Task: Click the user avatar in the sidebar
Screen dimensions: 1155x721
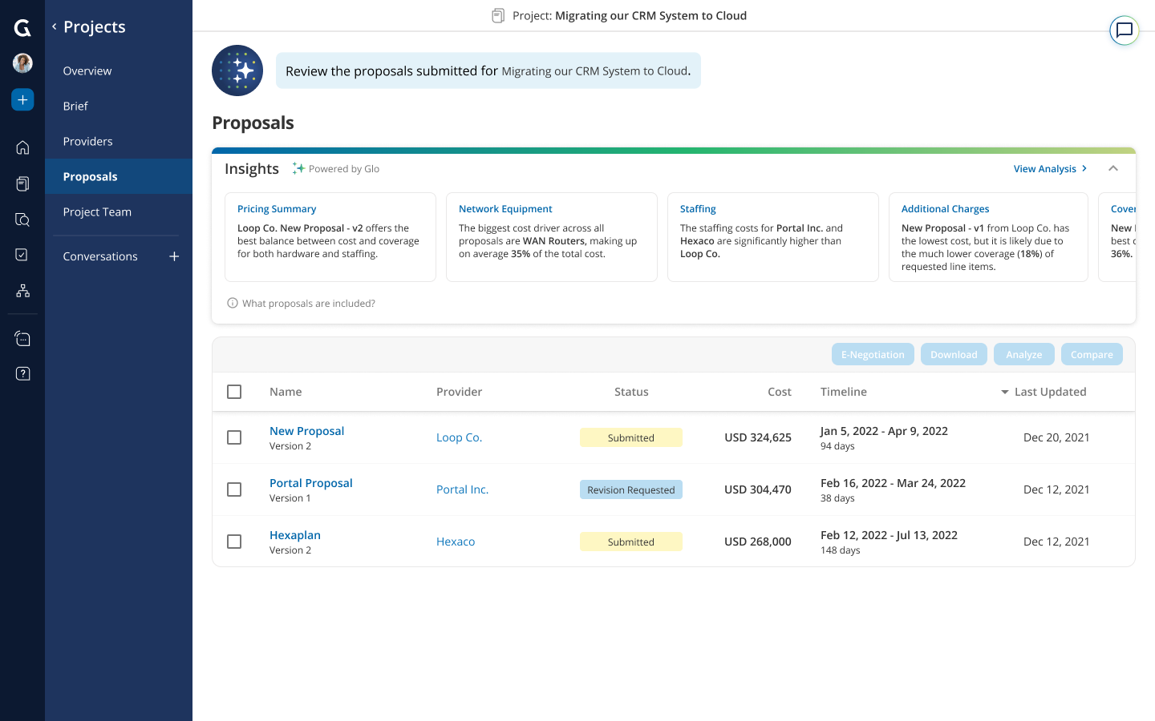Action: 22,62
